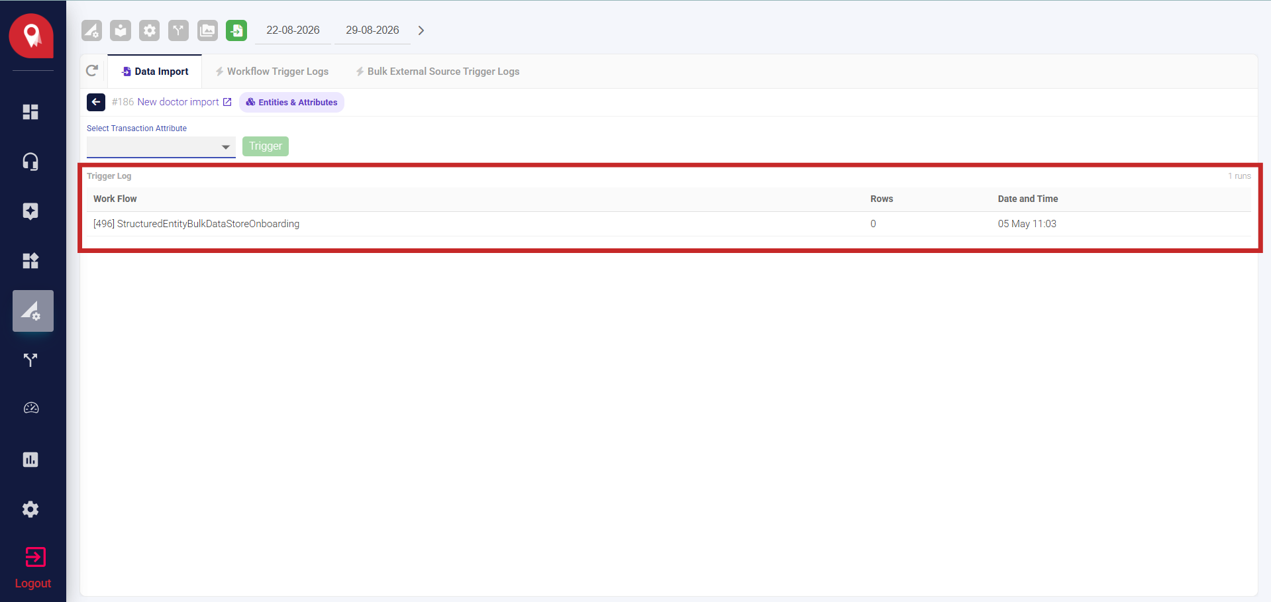Open the widgets icon in sidebar
The width and height of the screenshot is (1271, 602).
point(30,261)
